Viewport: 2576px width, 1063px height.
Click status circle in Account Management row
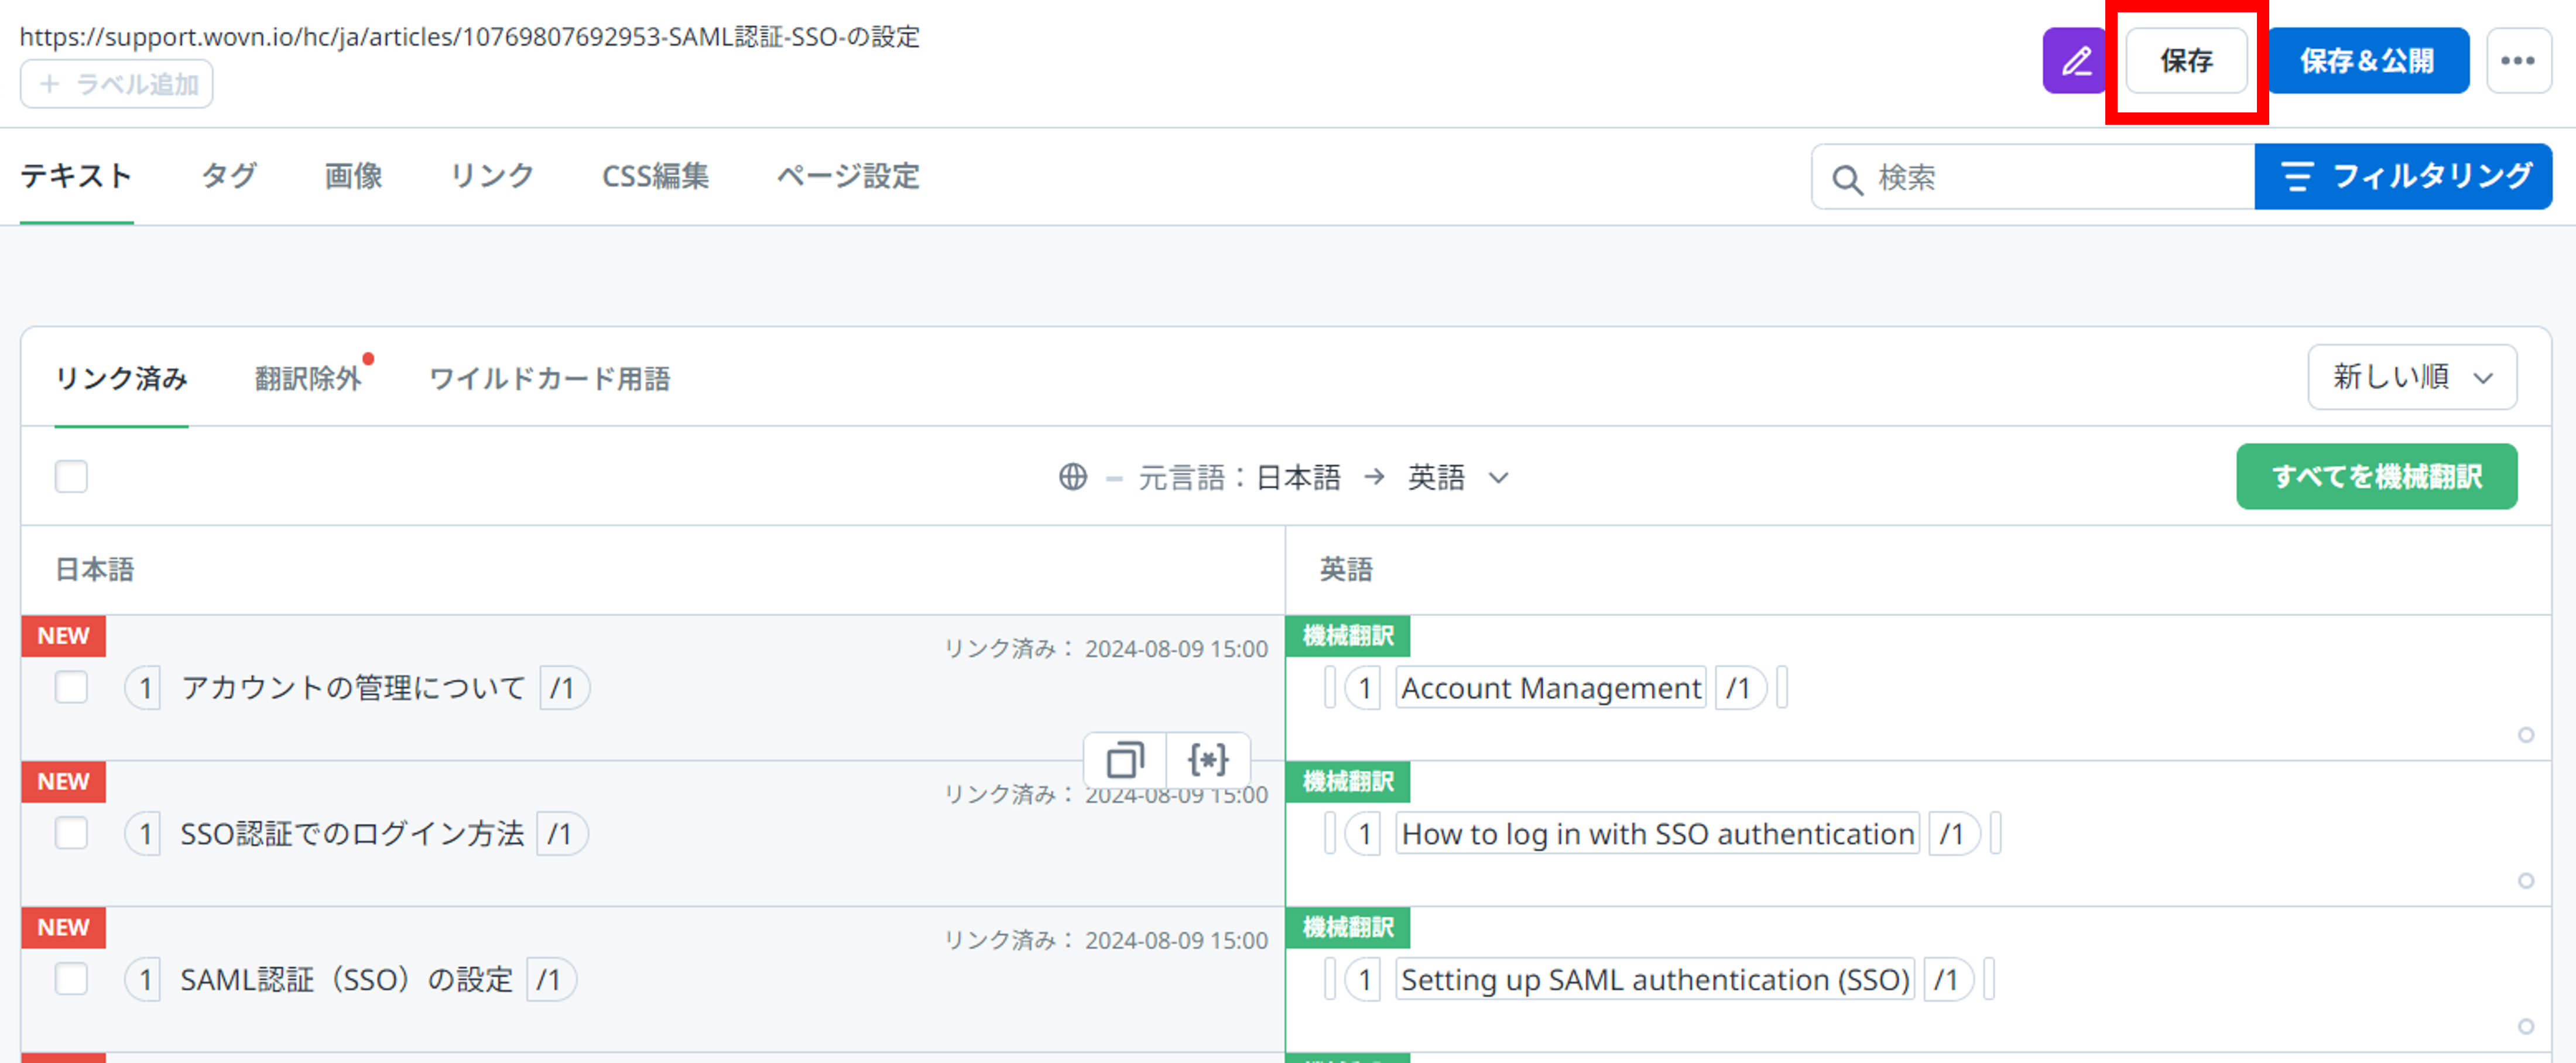tap(2526, 736)
